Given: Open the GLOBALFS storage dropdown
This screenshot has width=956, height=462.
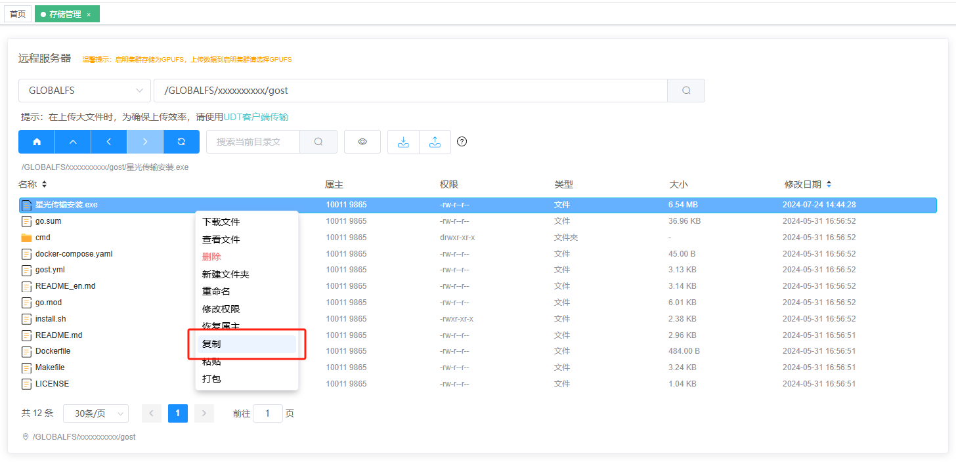Looking at the screenshot, I should point(84,91).
